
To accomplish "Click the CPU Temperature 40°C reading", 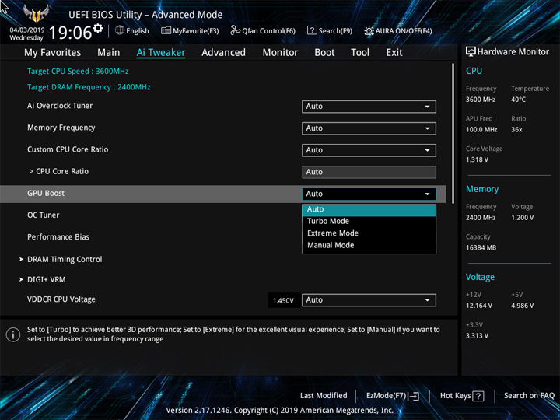I will (518, 100).
